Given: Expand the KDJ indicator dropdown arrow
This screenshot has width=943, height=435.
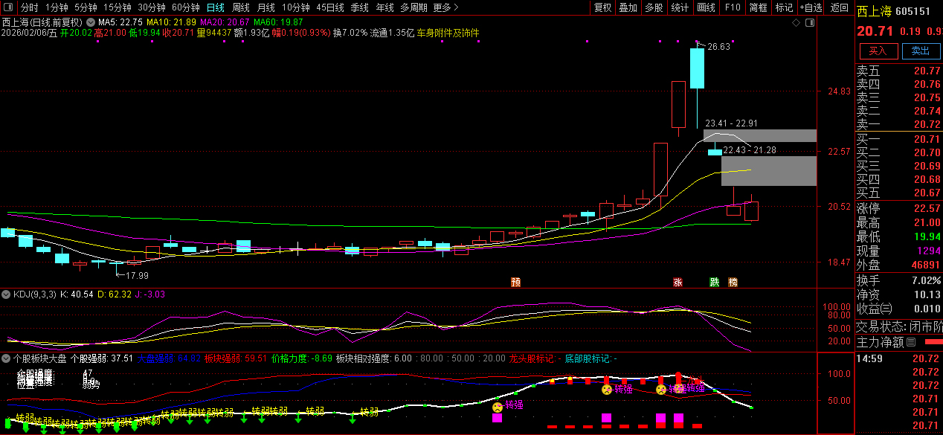Looking at the screenshot, I should pyautogui.click(x=7, y=294).
